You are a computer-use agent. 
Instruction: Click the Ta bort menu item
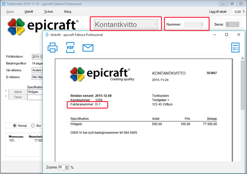coord(49,12)
